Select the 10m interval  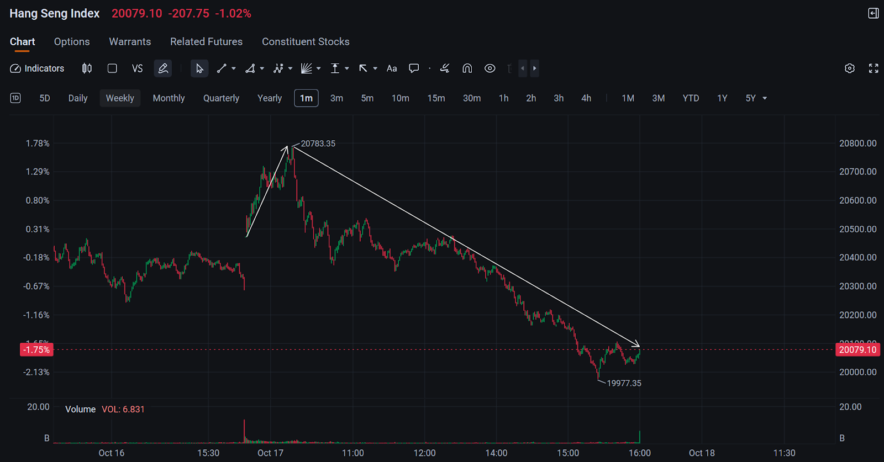(x=401, y=98)
